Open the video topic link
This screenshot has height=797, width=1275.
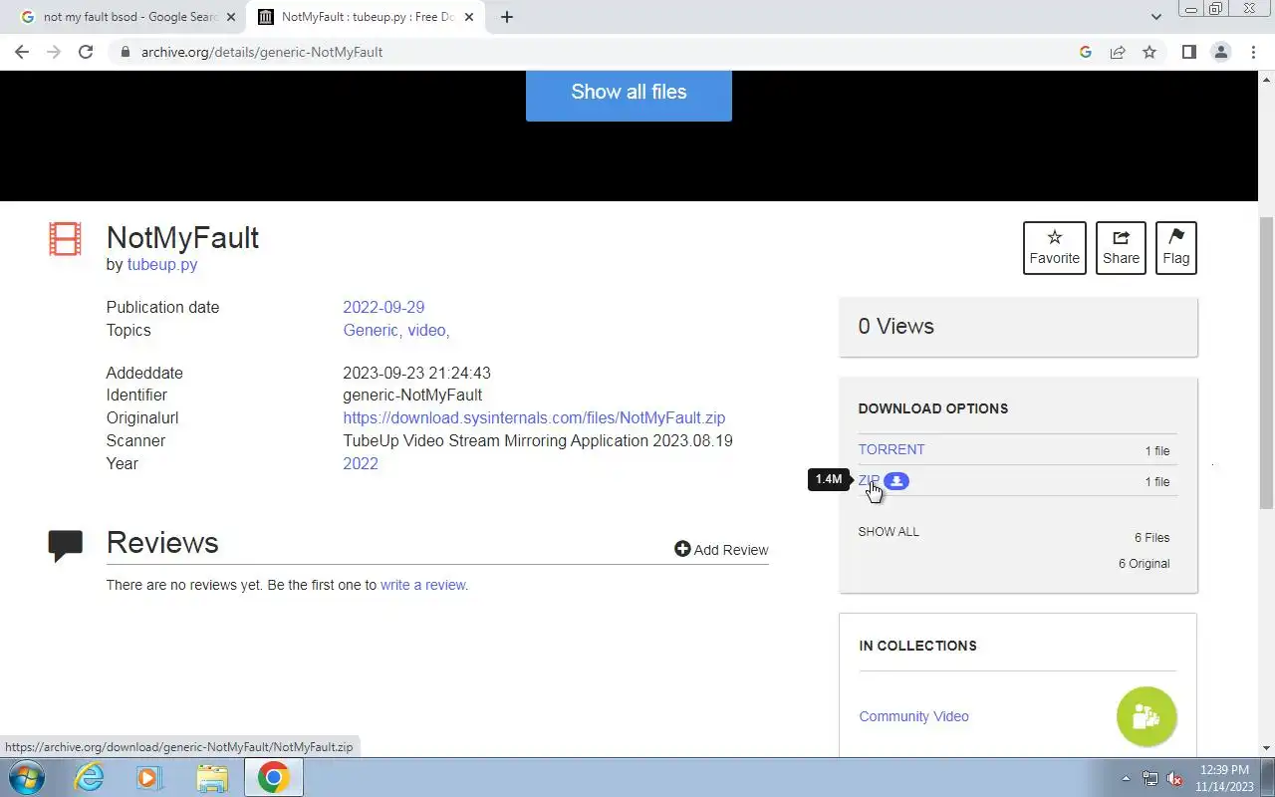(426, 331)
